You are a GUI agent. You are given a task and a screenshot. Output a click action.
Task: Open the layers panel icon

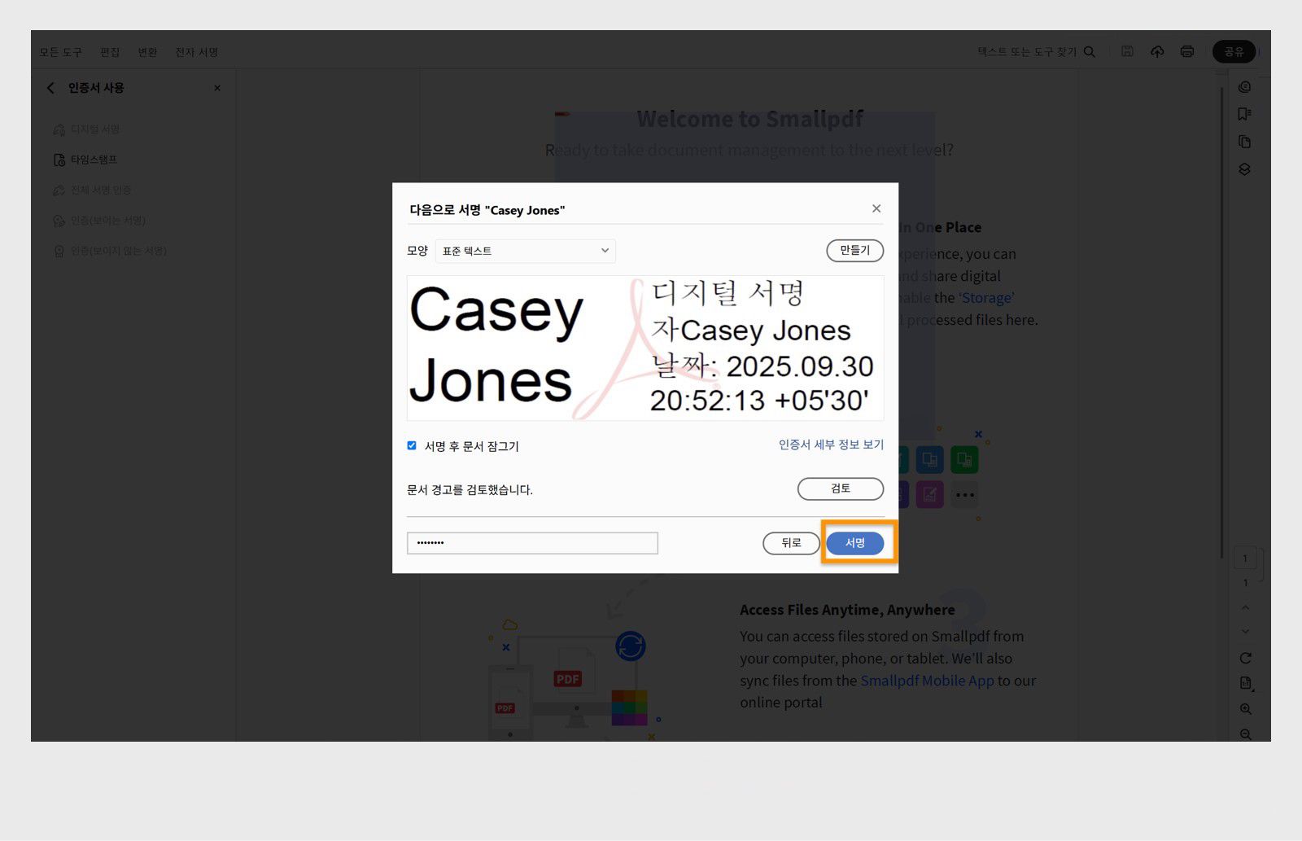[1244, 169]
